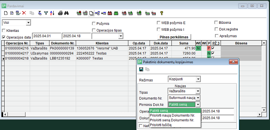Tick the Dok.registre checkbox
Screen dimensions: 270x130
(216, 29)
